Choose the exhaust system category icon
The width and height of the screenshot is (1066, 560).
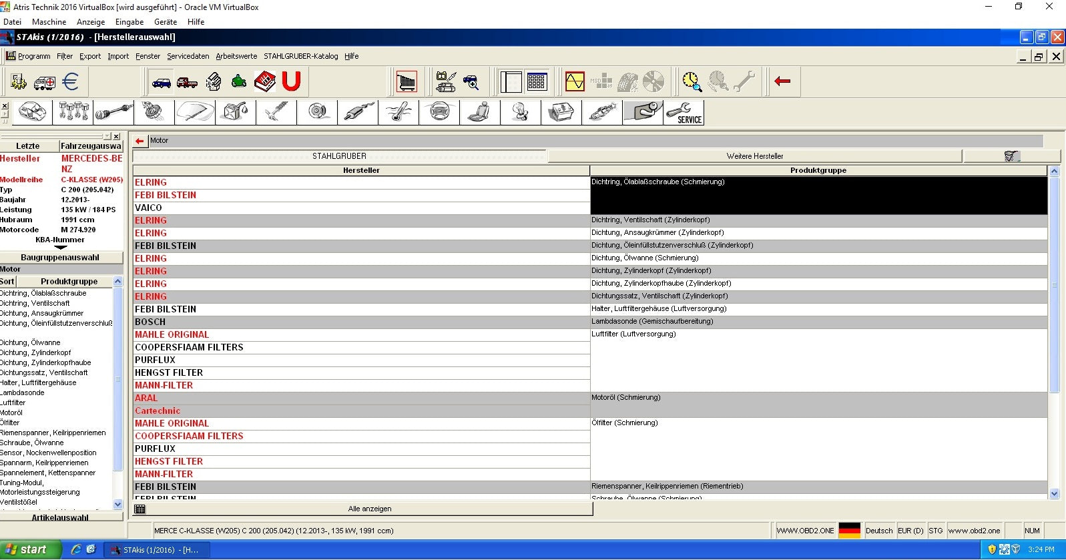[358, 112]
